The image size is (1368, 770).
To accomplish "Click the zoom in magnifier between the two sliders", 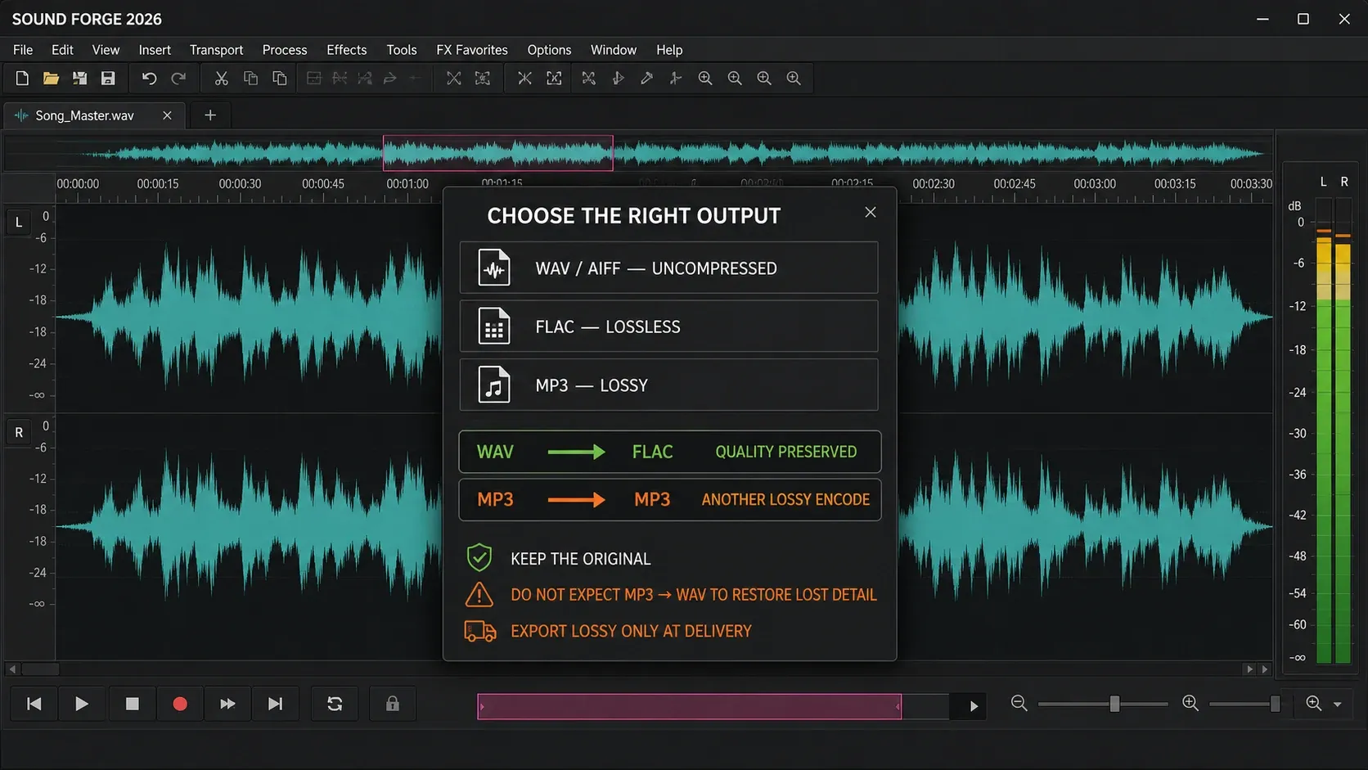I will (1190, 703).
